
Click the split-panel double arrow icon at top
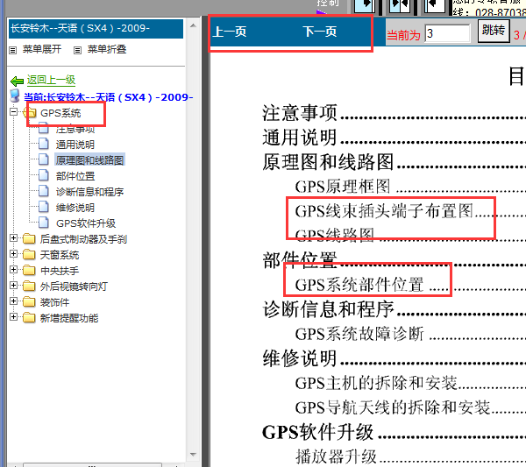400,5
